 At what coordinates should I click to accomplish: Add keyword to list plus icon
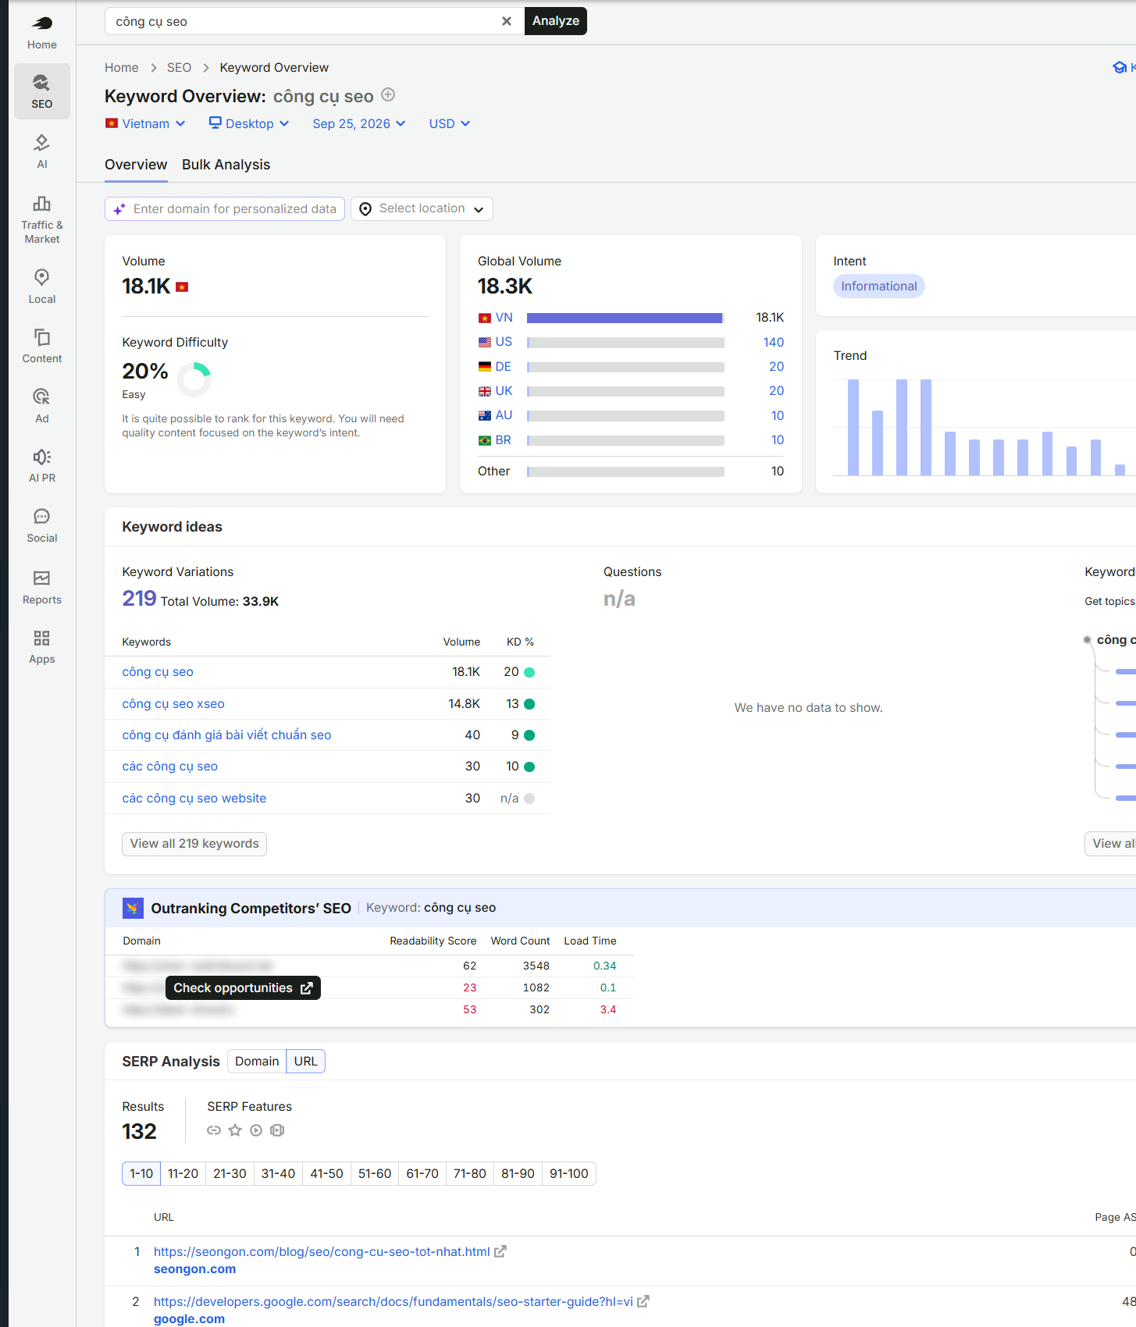pos(388,95)
